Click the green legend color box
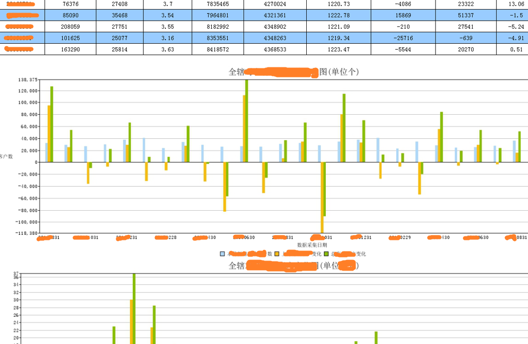The image size is (528, 344). click(x=326, y=254)
